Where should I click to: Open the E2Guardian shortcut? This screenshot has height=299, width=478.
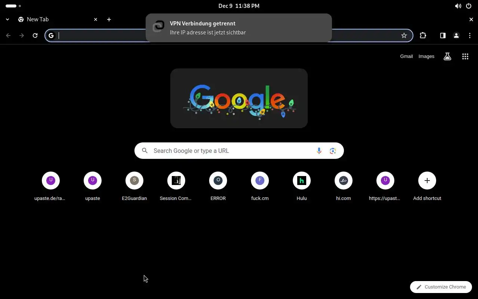134,187
